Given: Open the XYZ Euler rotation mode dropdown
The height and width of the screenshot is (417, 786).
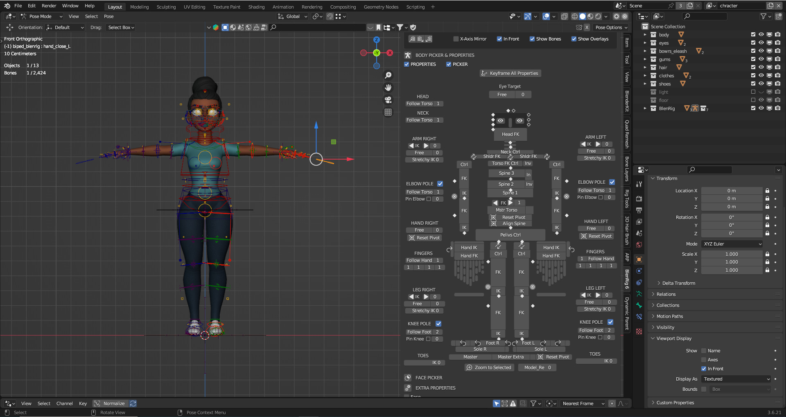Looking at the screenshot, I should (x=732, y=244).
